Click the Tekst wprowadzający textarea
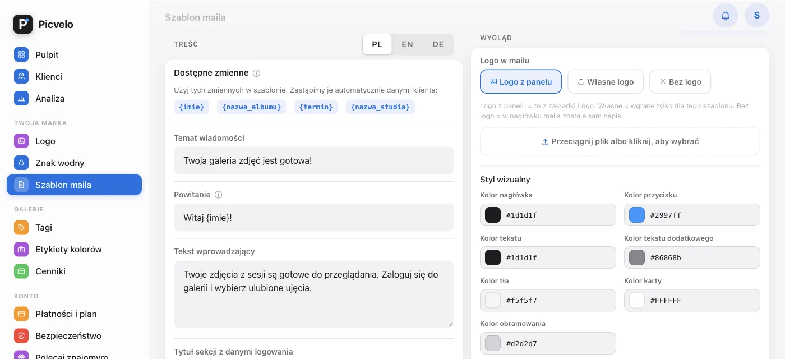 (x=314, y=294)
